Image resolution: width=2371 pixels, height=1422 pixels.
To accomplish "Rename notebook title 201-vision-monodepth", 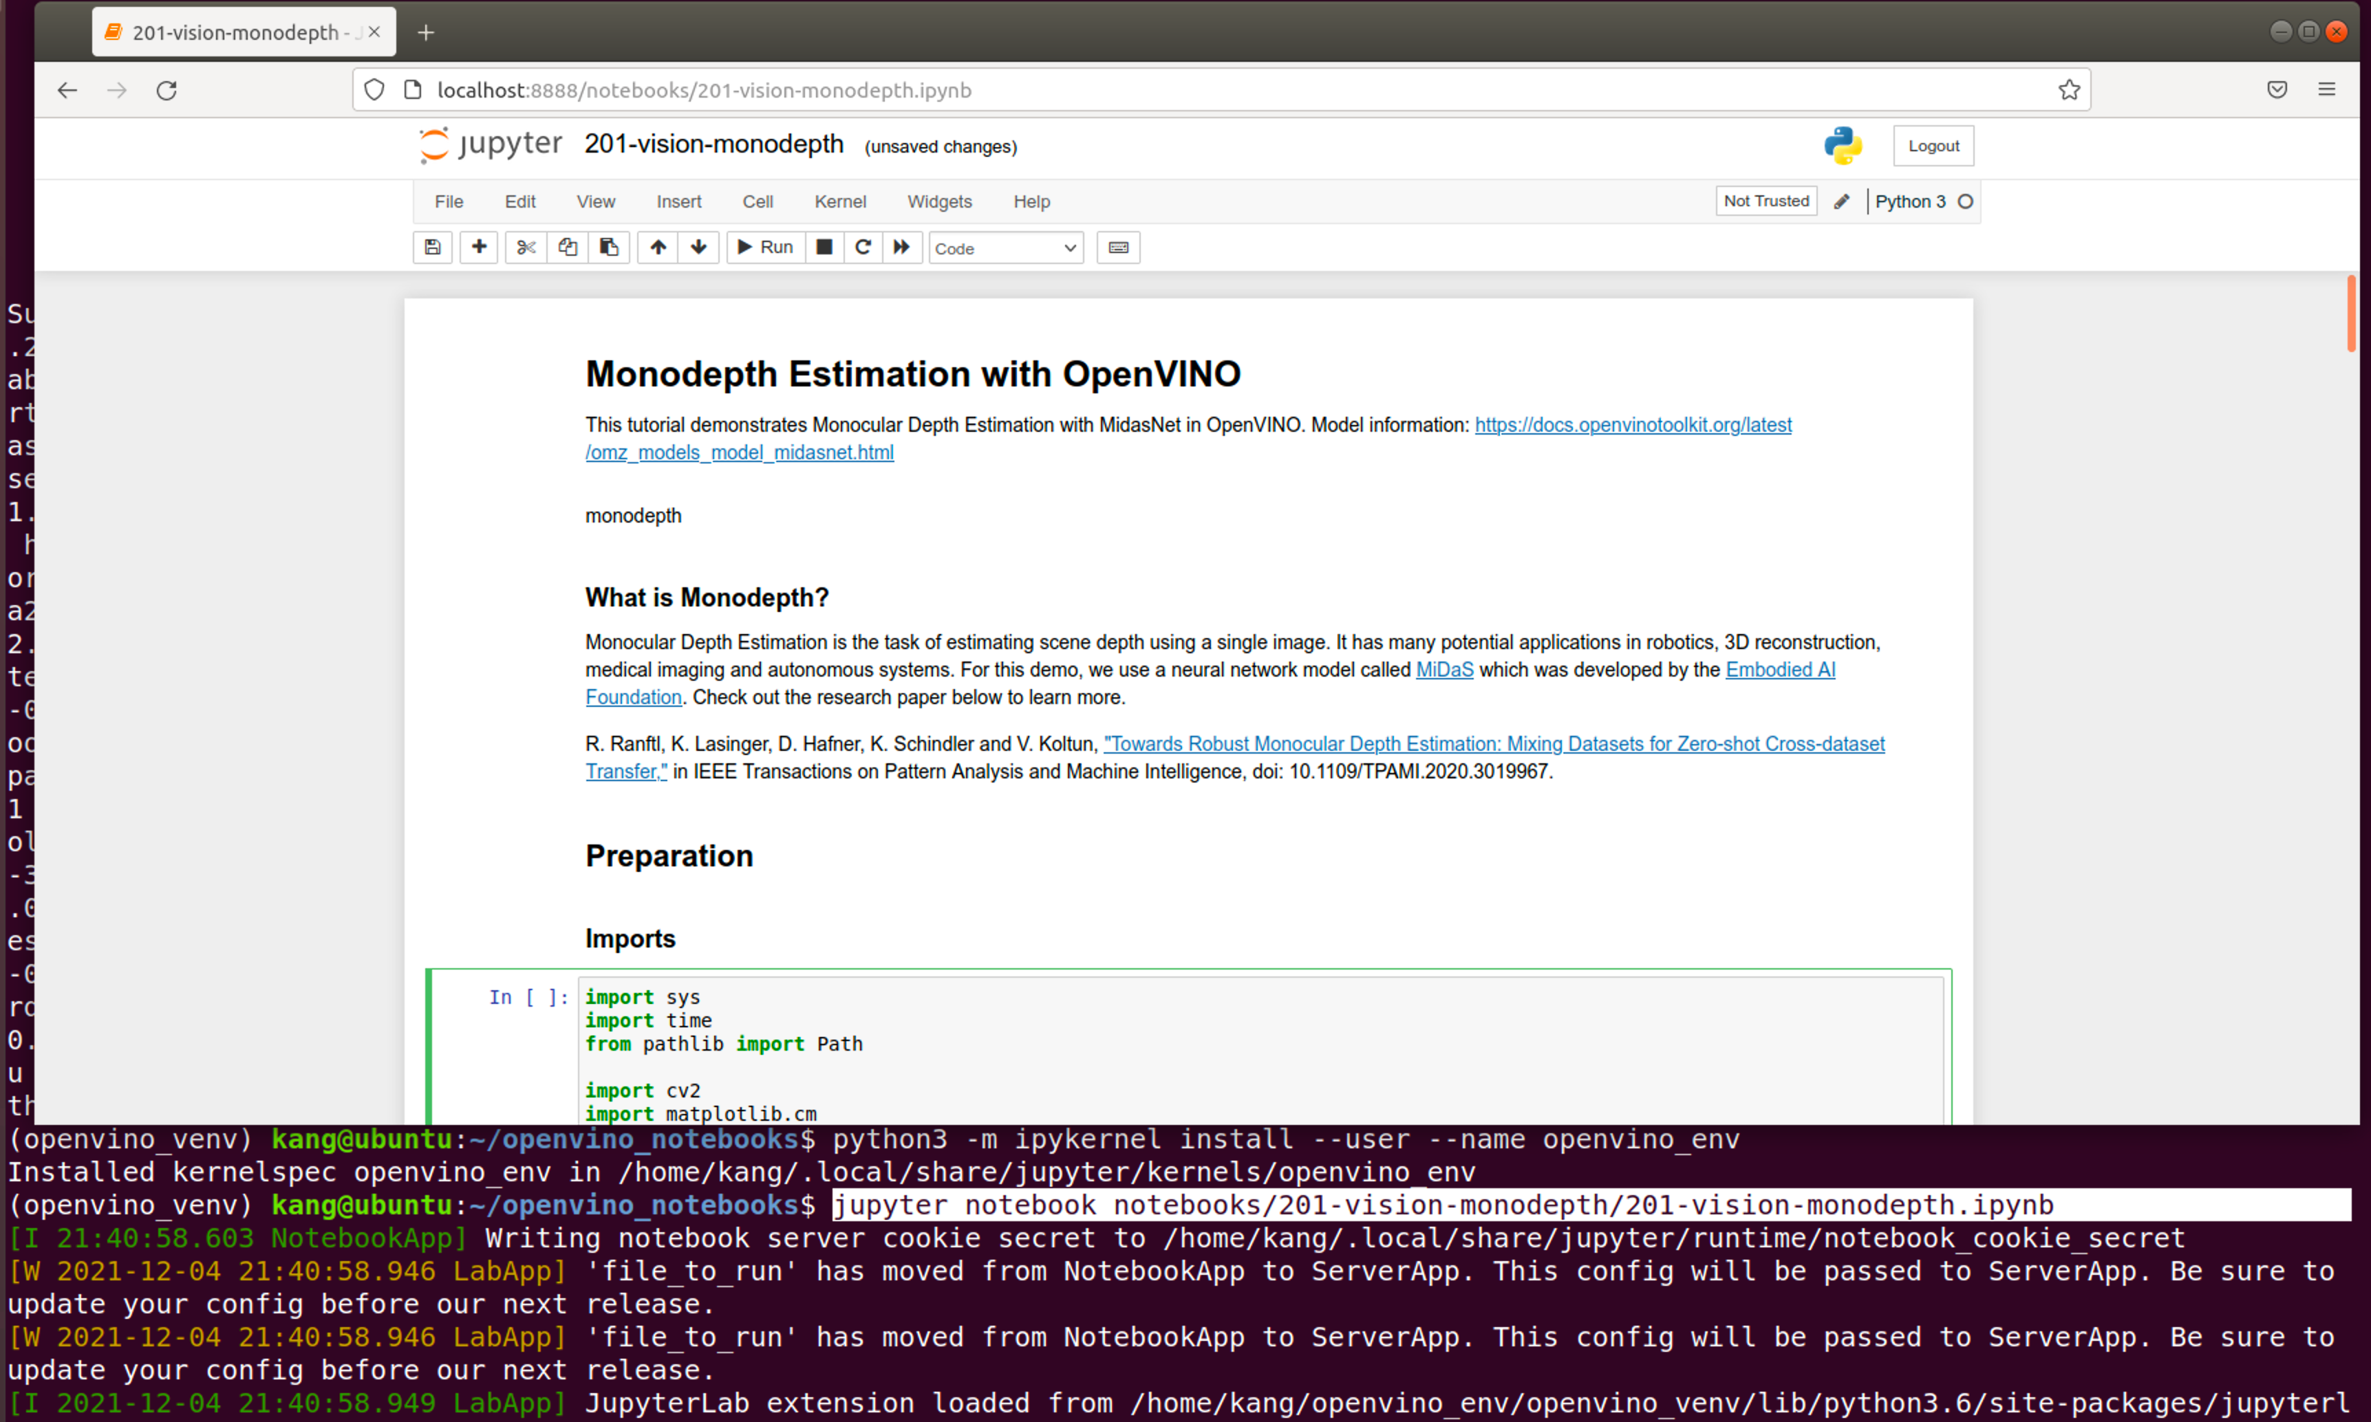I will (714, 144).
